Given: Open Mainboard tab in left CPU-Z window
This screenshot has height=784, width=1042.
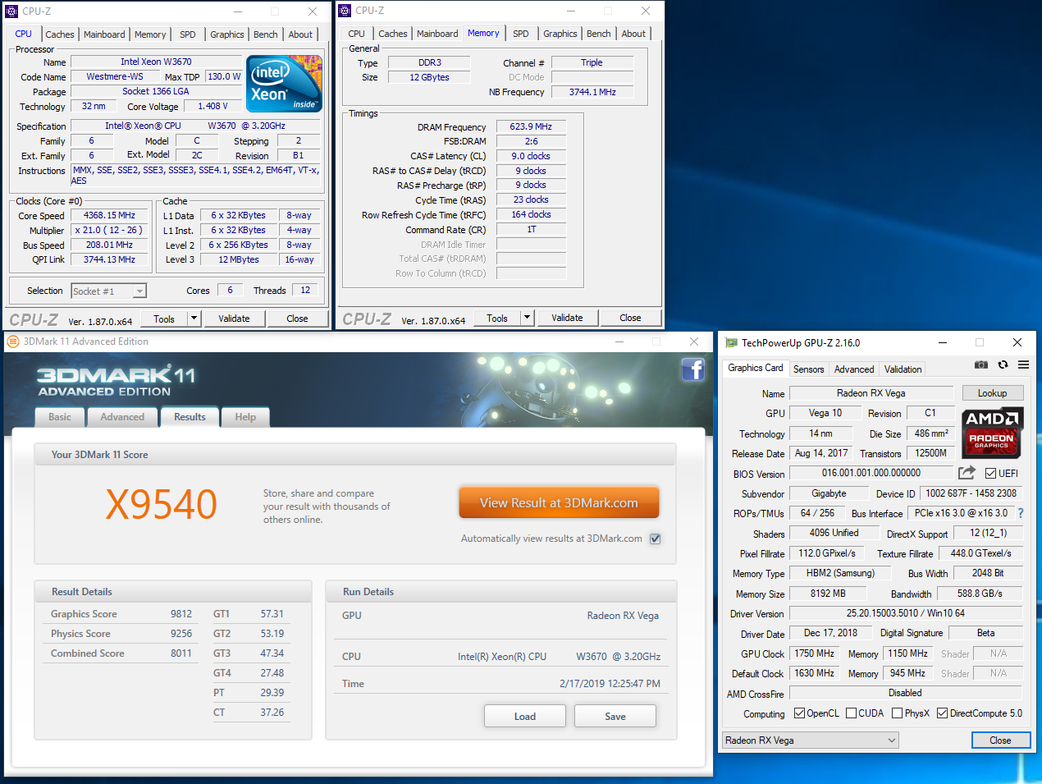Looking at the screenshot, I should (104, 34).
